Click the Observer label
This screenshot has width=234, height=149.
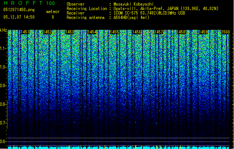coord(76,4)
